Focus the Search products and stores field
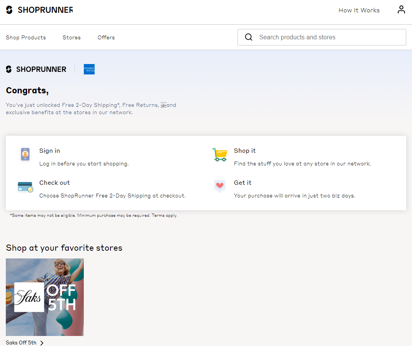This screenshot has height=346, width=412. click(x=322, y=37)
